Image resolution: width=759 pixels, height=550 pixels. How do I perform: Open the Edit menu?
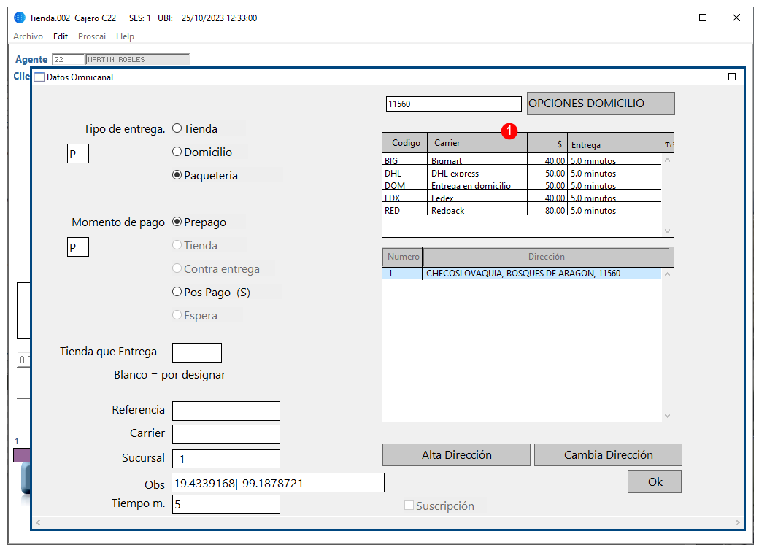coord(61,36)
